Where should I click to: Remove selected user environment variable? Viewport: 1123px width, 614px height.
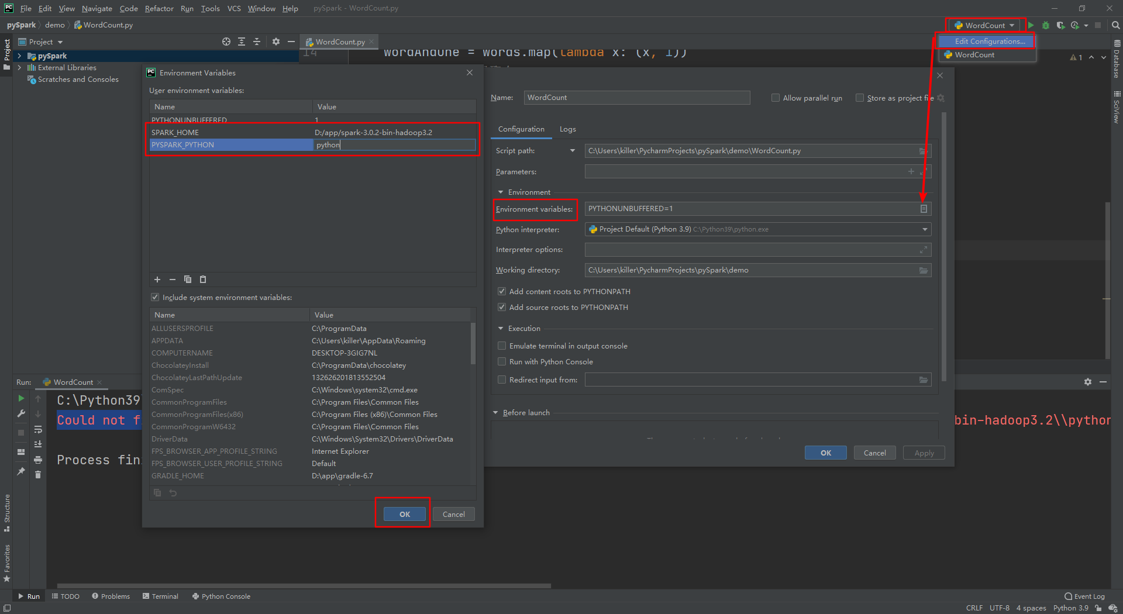(x=173, y=280)
